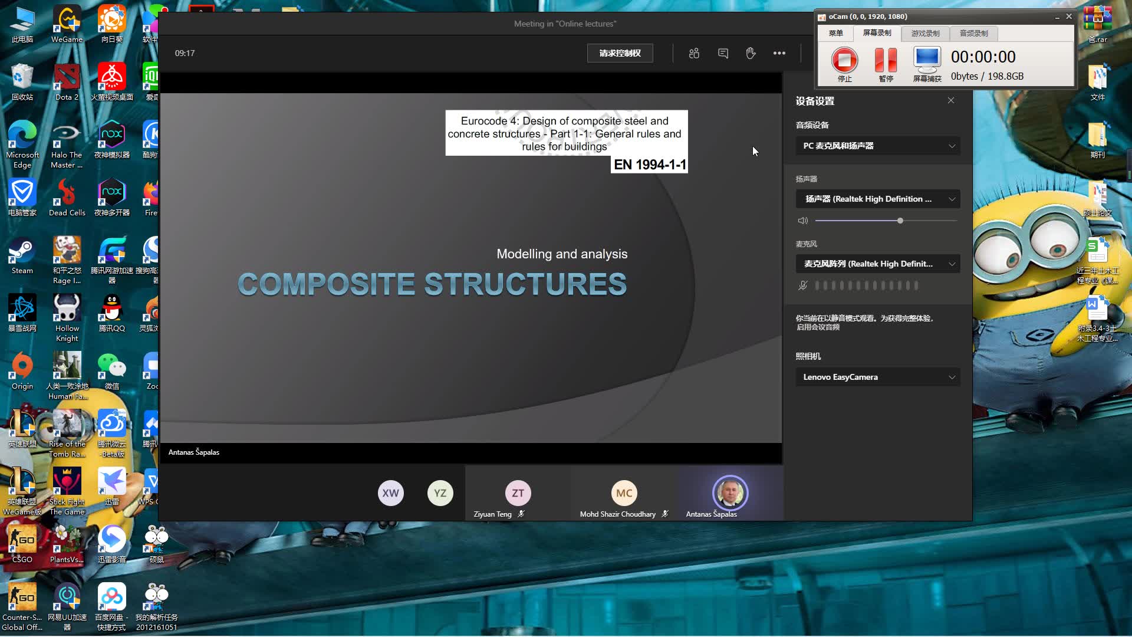
Task: Click the raise hand icon
Action: [751, 53]
